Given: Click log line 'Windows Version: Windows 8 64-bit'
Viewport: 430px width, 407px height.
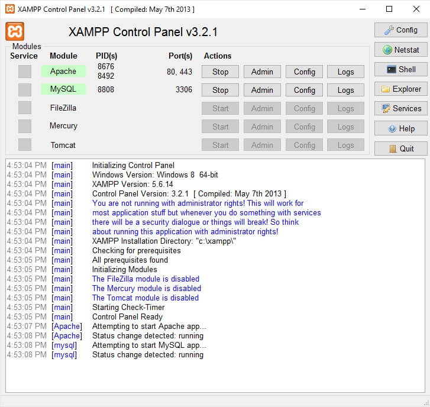Looking at the screenshot, I should (155, 175).
